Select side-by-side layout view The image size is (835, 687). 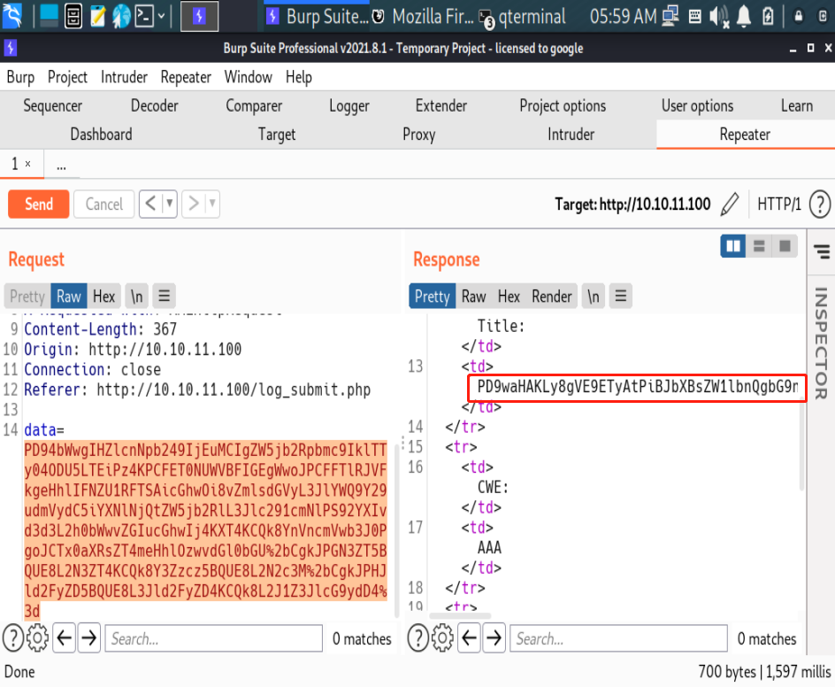coord(733,246)
